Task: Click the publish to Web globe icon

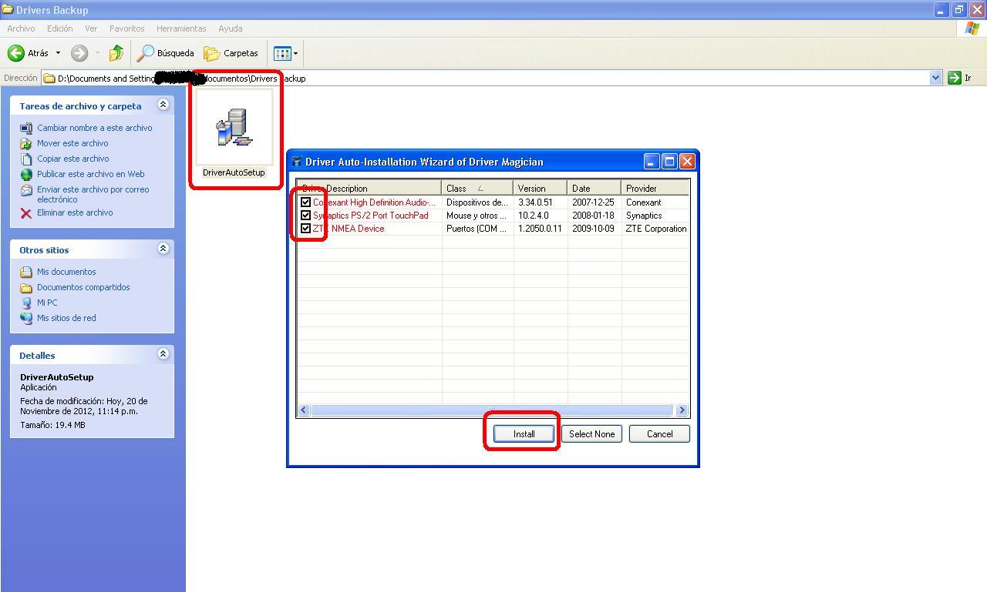Action: click(x=26, y=174)
